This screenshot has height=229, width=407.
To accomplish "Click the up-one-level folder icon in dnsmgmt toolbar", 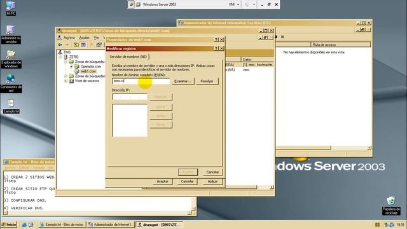I will (x=76, y=45).
